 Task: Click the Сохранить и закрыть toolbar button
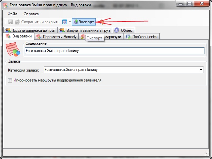(37, 22)
